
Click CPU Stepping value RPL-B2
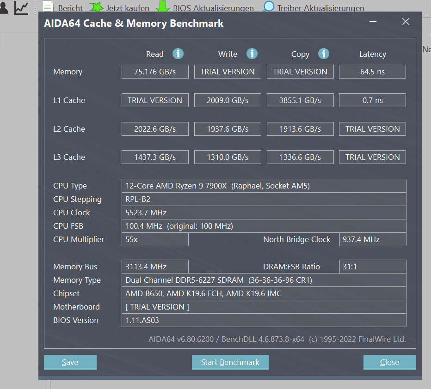coord(264,199)
